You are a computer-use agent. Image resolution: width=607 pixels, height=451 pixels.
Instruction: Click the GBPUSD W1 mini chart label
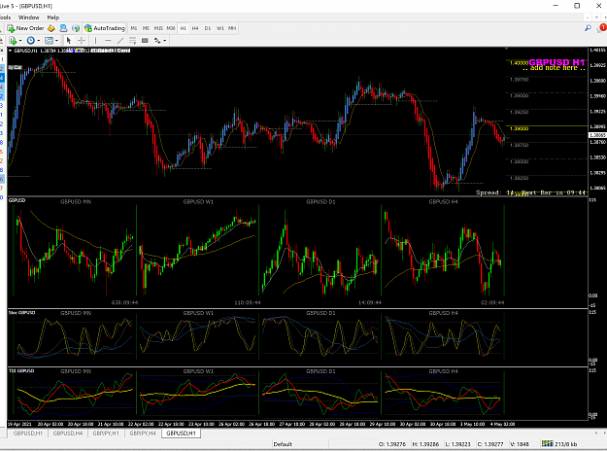[x=198, y=202]
